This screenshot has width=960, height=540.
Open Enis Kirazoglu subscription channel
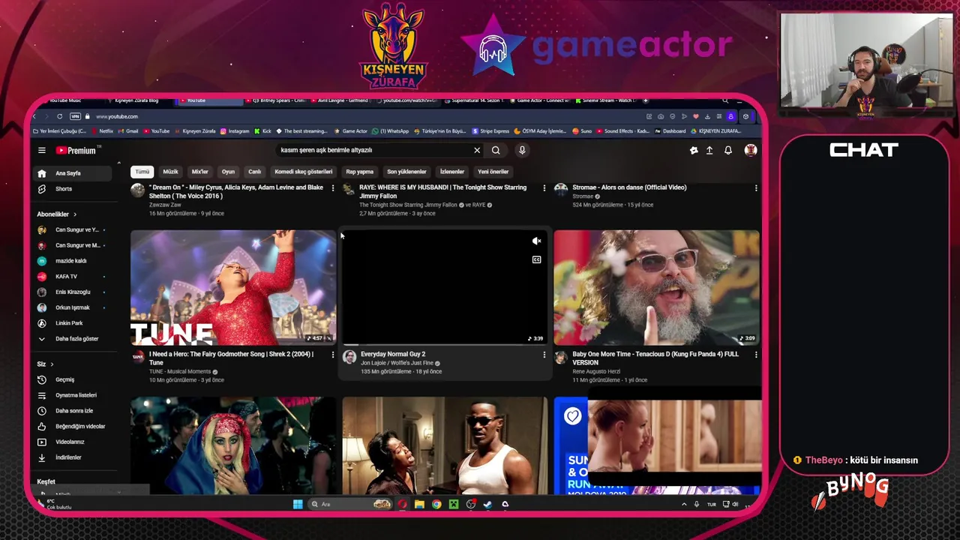coord(73,292)
